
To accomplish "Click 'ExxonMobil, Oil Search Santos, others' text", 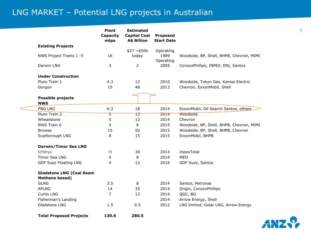I will (x=215, y=109).
